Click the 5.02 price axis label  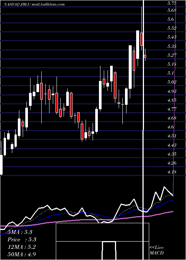[x=172, y=82]
